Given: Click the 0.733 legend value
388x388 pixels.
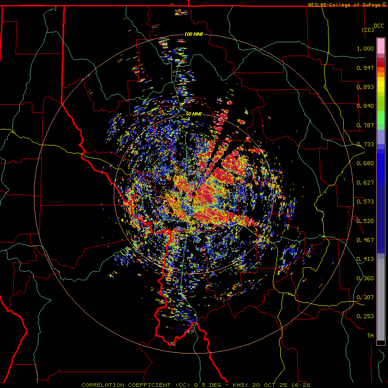Looking at the screenshot, I should pyautogui.click(x=365, y=144).
